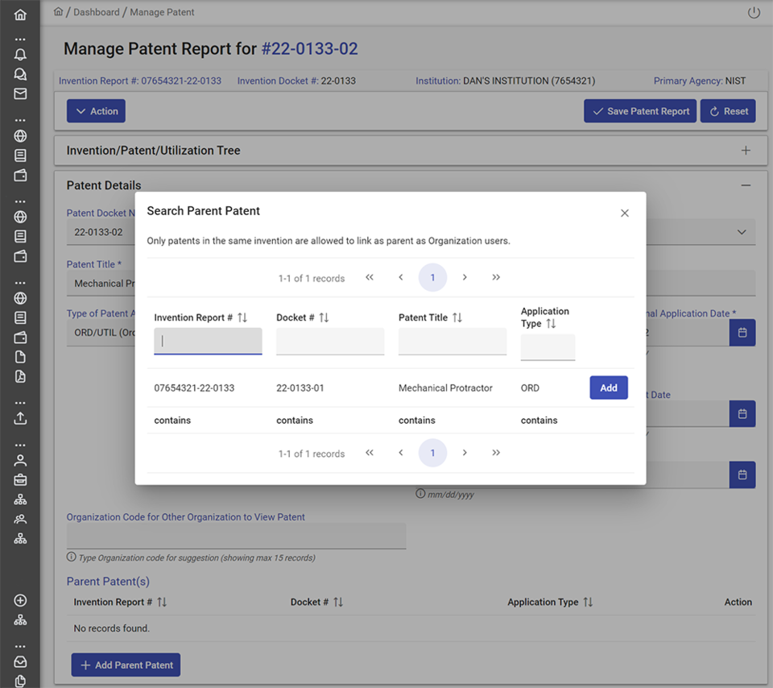773x688 pixels.
Task: Open the Action dropdown menu
Action: tap(96, 110)
